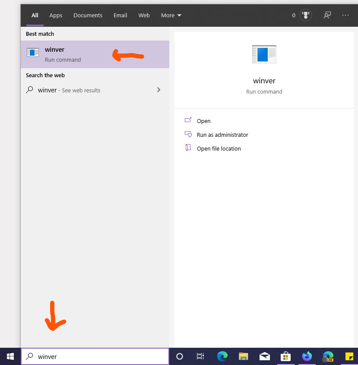Click the large winver preview icon
The height and width of the screenshot is (365, 358).
264,54
